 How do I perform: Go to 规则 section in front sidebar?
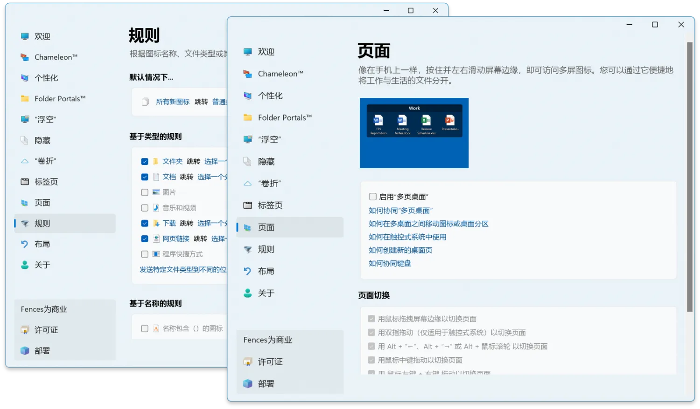[x=266, y=249]
